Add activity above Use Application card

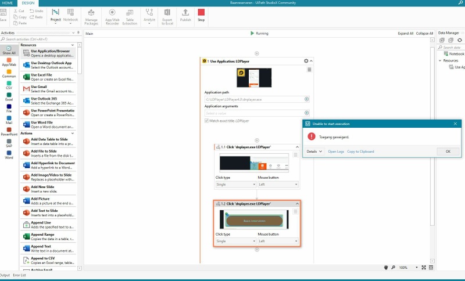(257, 53)
